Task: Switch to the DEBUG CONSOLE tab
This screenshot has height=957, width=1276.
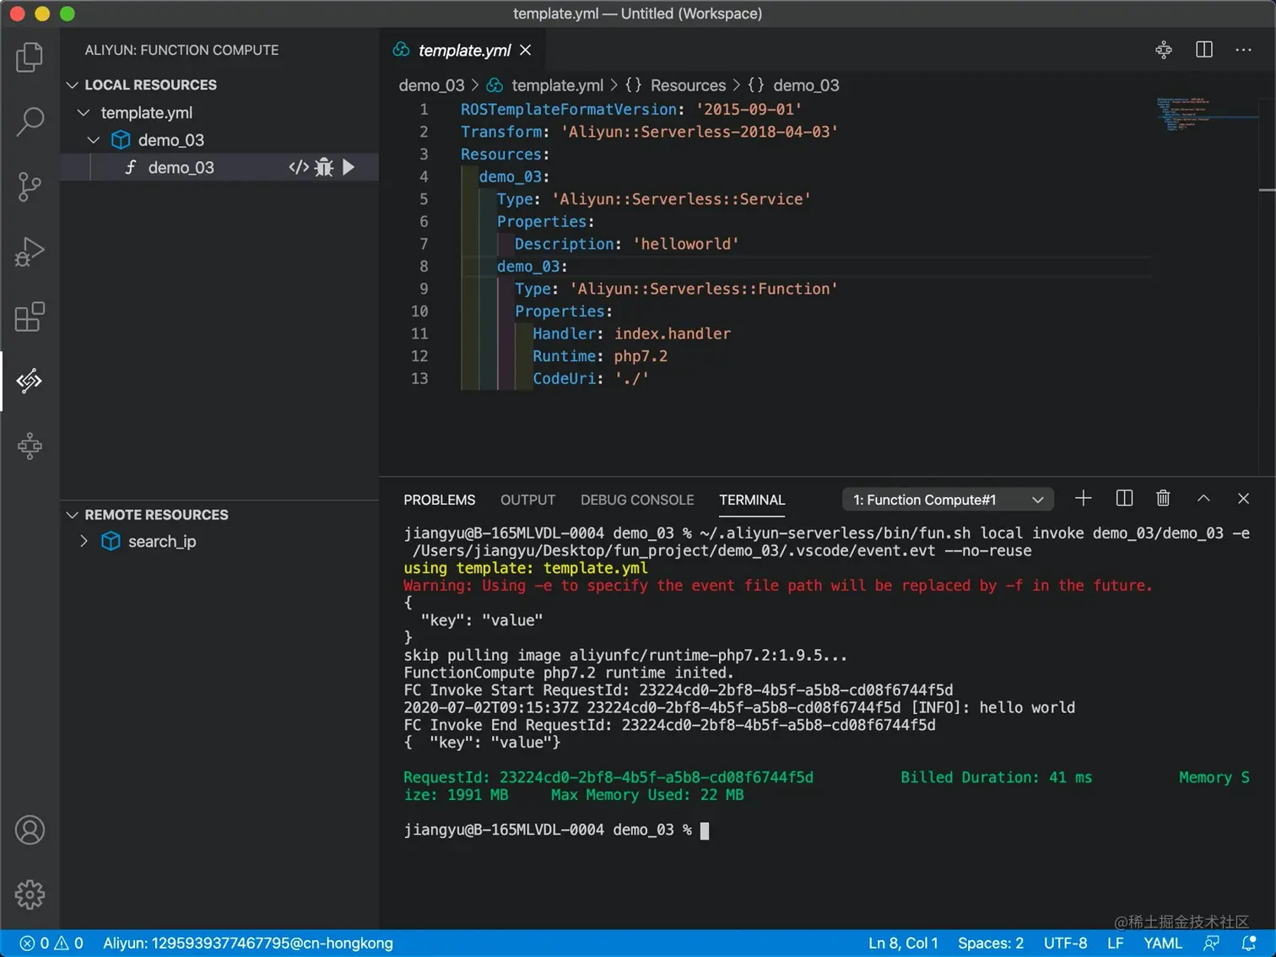Action: click(x=637, y=500)
